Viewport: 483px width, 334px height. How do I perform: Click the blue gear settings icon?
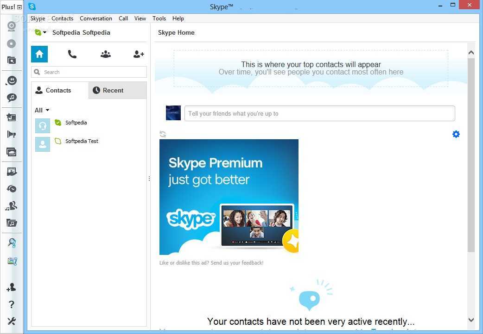coord(456,134)
